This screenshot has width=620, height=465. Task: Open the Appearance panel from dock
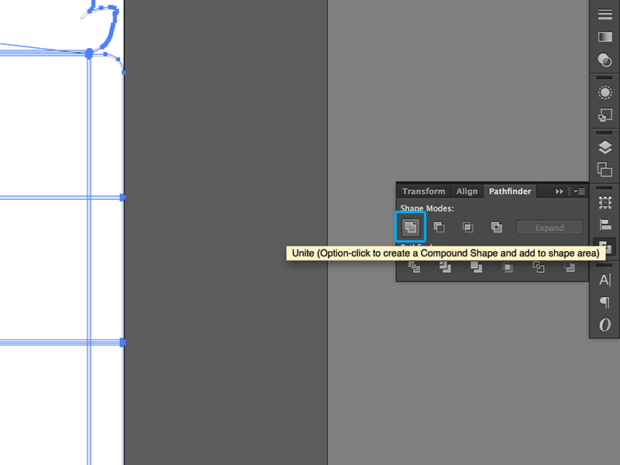pos(604,92)
